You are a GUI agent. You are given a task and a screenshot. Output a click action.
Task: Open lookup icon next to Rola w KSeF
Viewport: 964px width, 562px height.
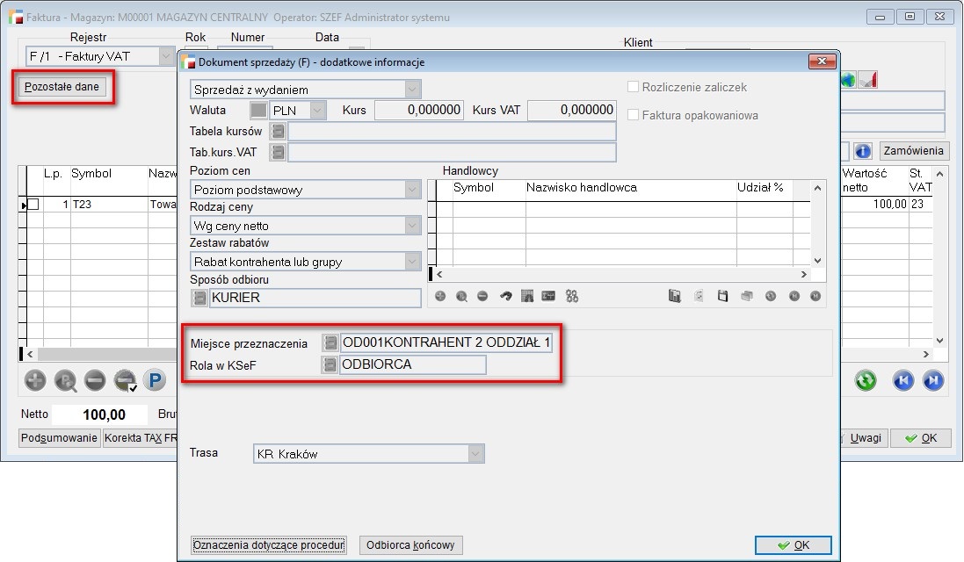pos(330,364)
